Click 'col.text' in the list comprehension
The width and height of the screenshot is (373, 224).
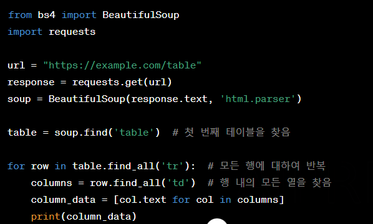143,200
